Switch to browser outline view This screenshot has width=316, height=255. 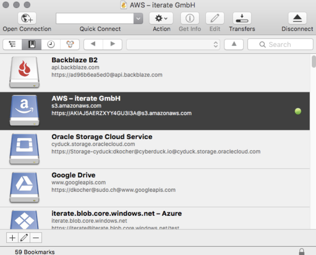pyautogui.click(x=12, y=44)
